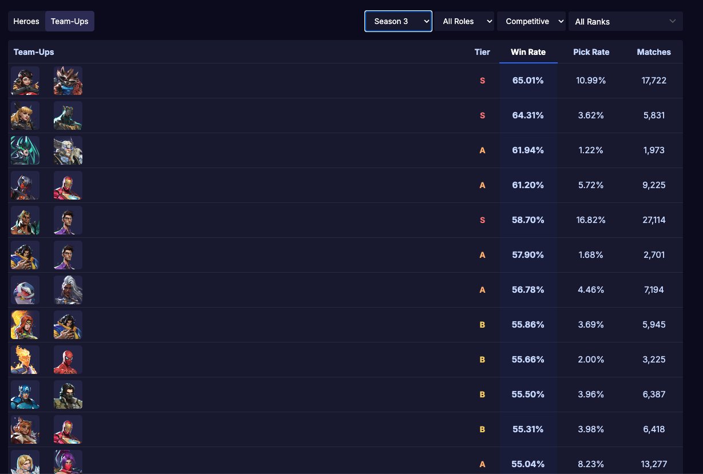Select the Jeff the Land Shark portrait
This screenshot has height=474, width=703.
25,290
